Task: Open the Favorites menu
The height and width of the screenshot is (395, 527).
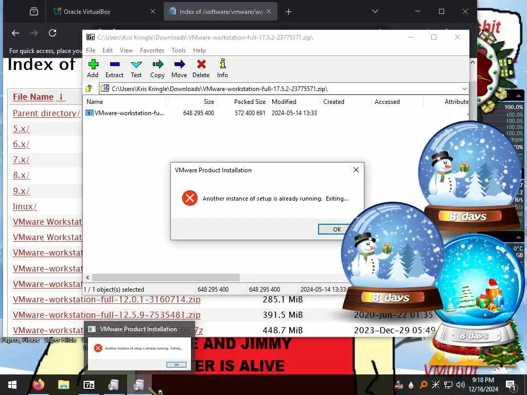Action: (x=152, y=50)
